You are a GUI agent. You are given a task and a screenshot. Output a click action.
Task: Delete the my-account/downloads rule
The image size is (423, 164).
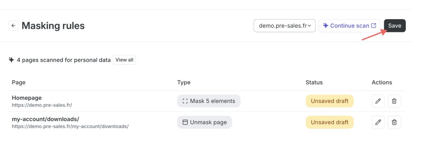click(394, 122)
